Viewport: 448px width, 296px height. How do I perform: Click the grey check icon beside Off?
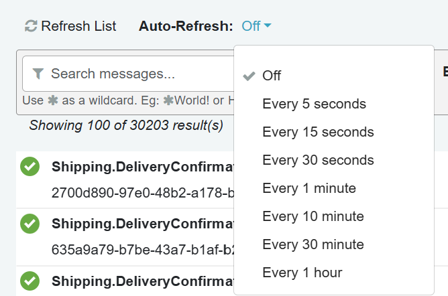[x=249, y=76]
